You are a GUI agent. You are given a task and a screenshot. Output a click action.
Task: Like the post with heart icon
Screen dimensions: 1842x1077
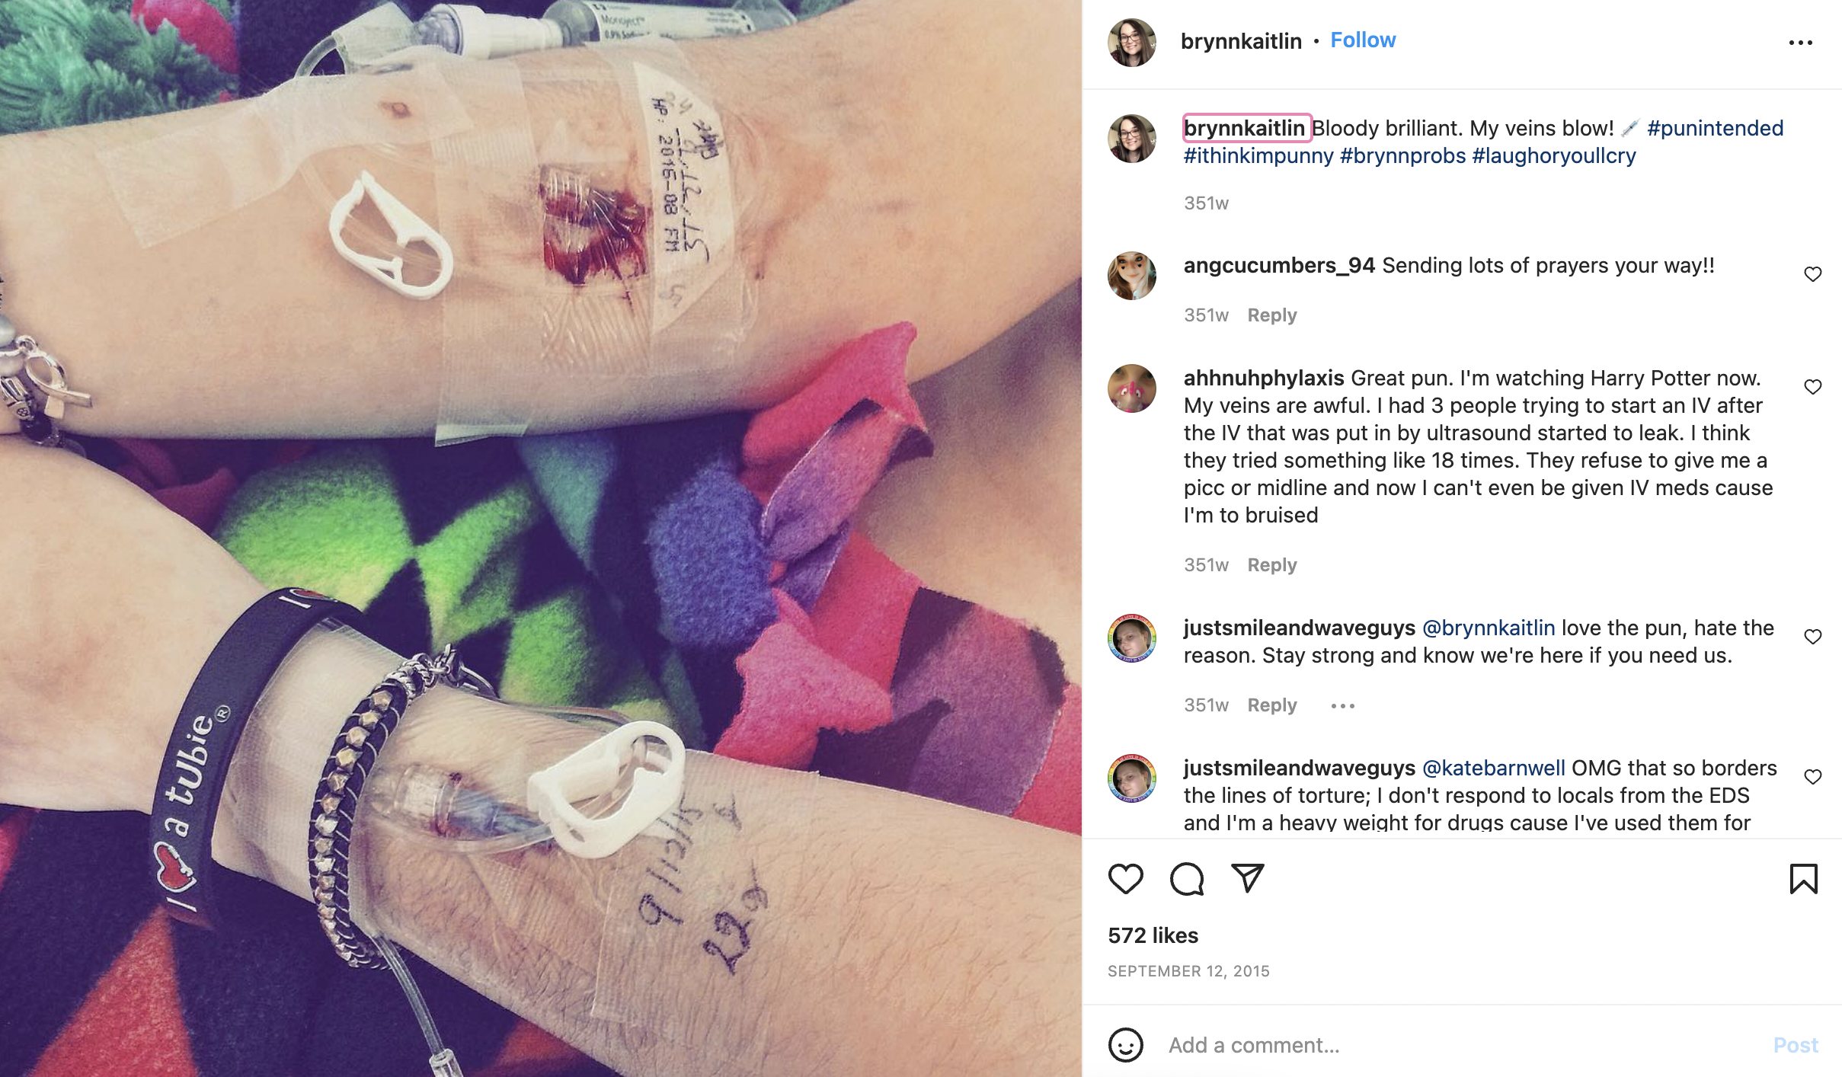1125,879
